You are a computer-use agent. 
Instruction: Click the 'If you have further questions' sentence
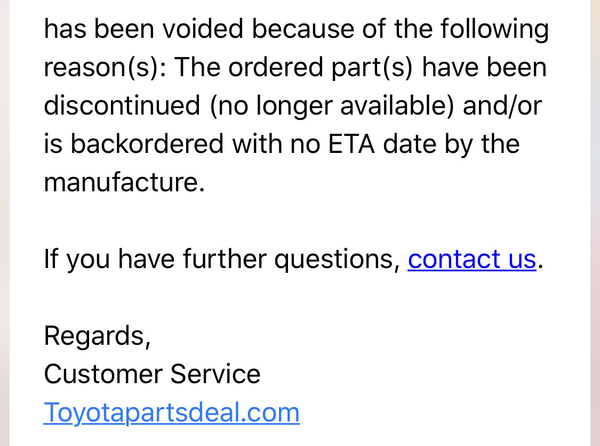click(x=222, y=259)
